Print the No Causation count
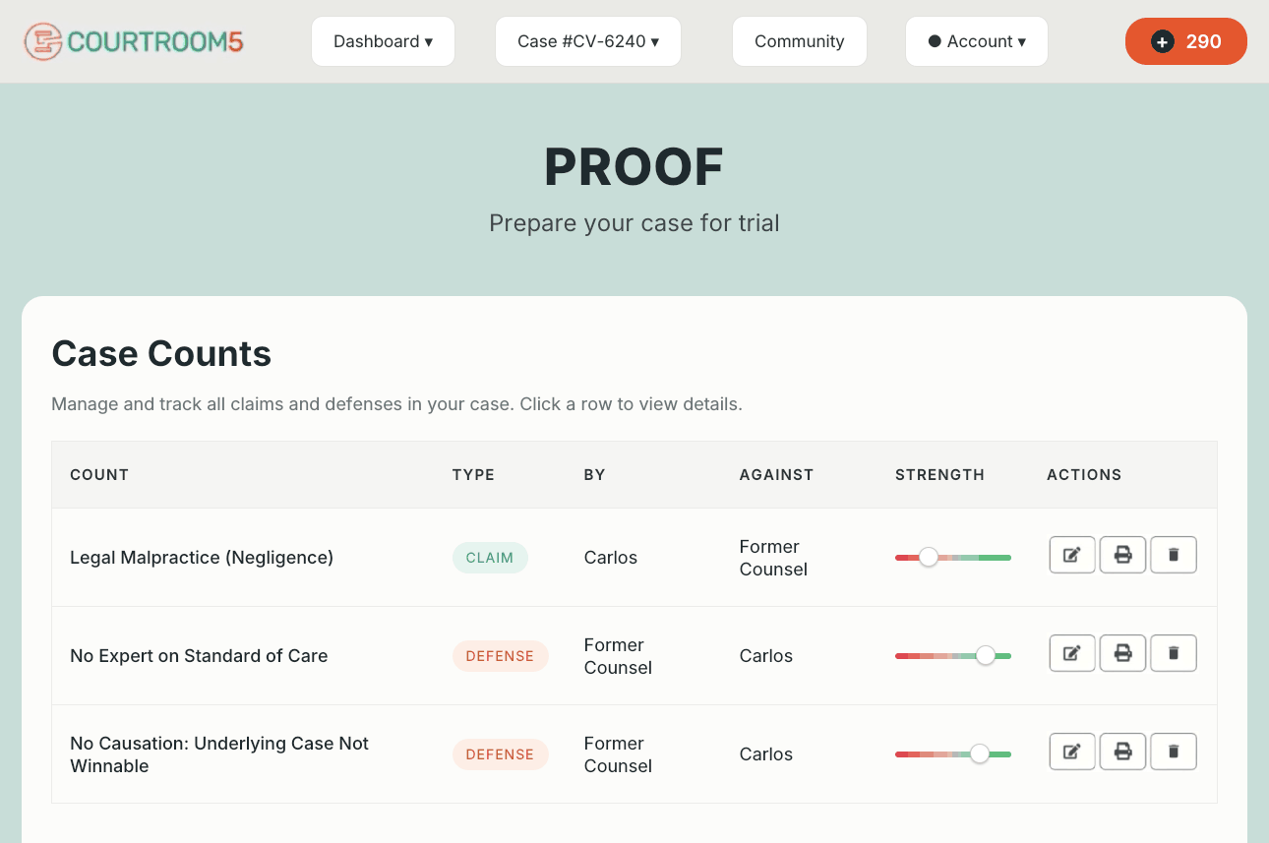This screenshot has width=1269, height=843. [1122, 752]
